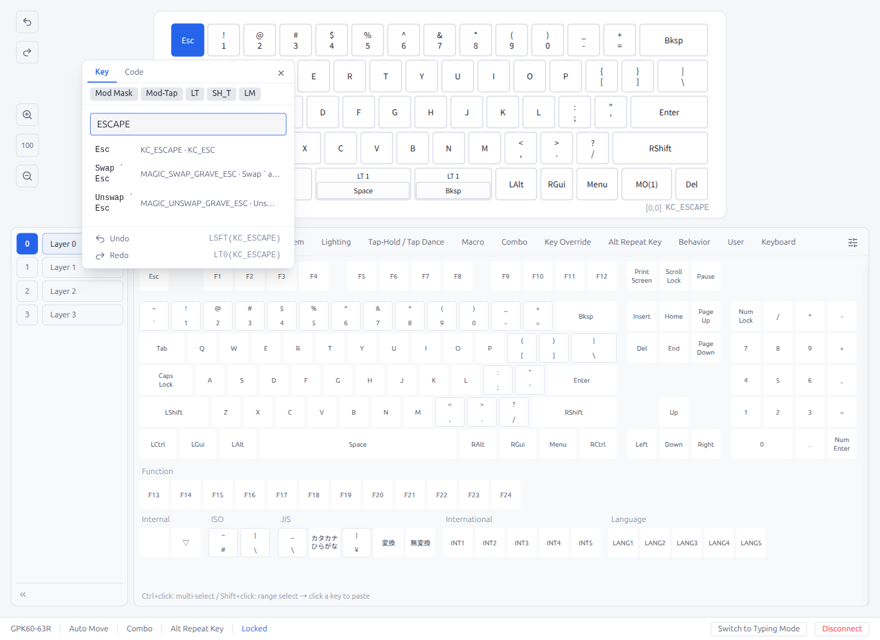Open the Behavior tab
Screen dimensions: 880x640
[x=694, y=242]
